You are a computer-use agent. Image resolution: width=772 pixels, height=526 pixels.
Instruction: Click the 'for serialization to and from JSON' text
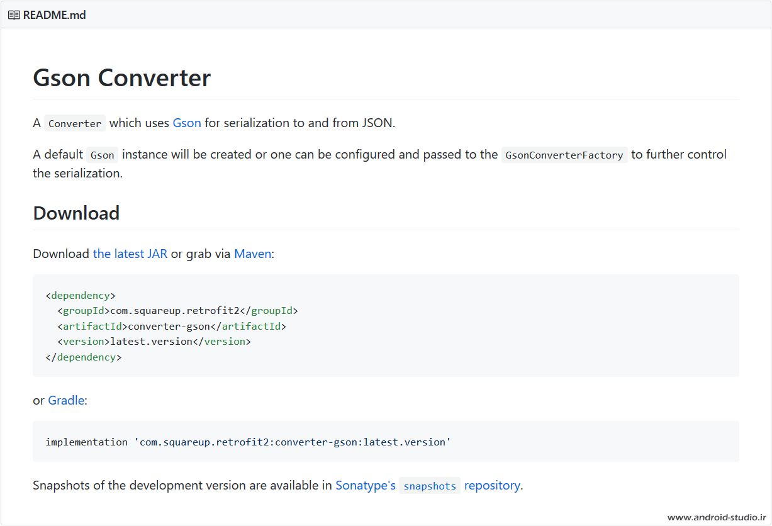point(299,123)
